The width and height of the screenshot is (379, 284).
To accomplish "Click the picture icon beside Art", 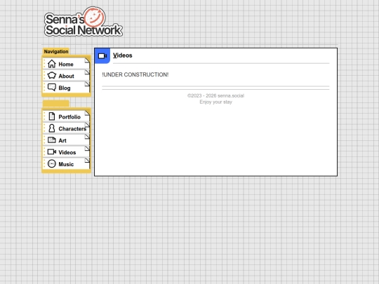I will (52, 140).
